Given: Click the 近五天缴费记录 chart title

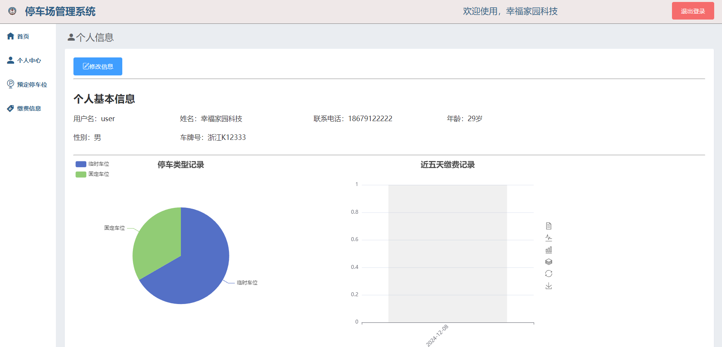Looking at the screenshot, I should coord(448,165).
